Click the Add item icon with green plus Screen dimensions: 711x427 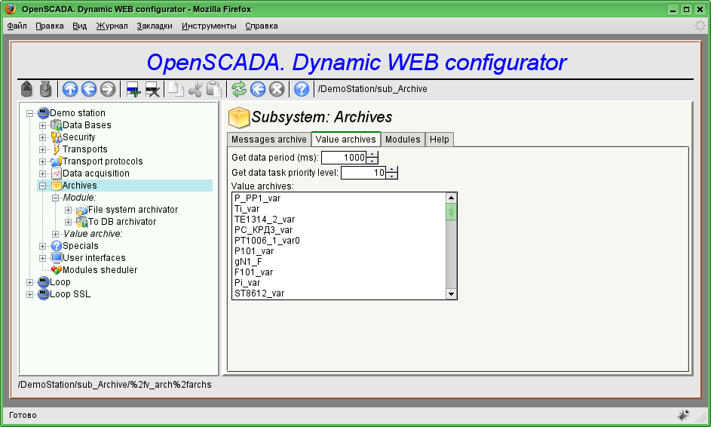pyautogui.click(x=133, y=89)
